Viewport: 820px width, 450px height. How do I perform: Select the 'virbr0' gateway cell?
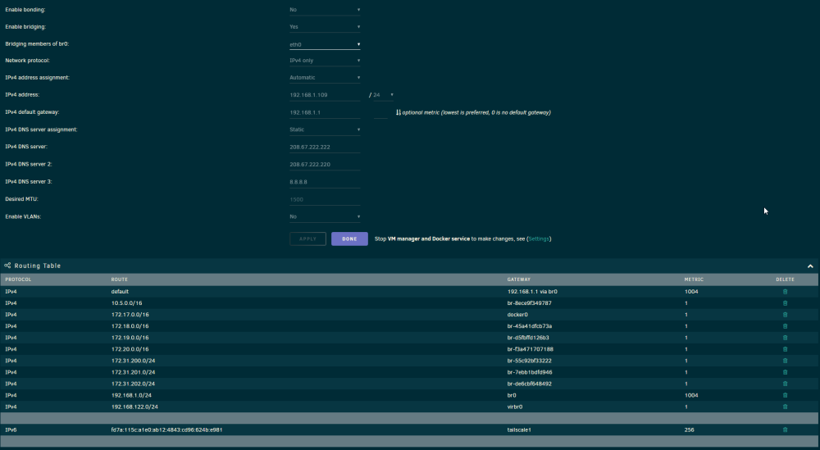tap(515, 407)
